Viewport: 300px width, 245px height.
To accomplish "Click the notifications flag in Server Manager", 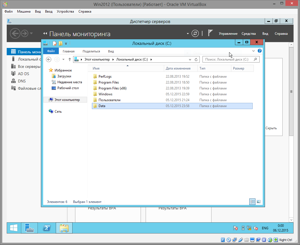I will pyautogui.click(x=210, y=33).
